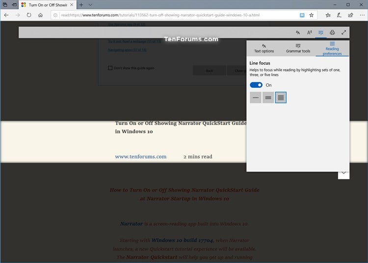Start Read aloud
368x263 pixels.
coord(310,32)
